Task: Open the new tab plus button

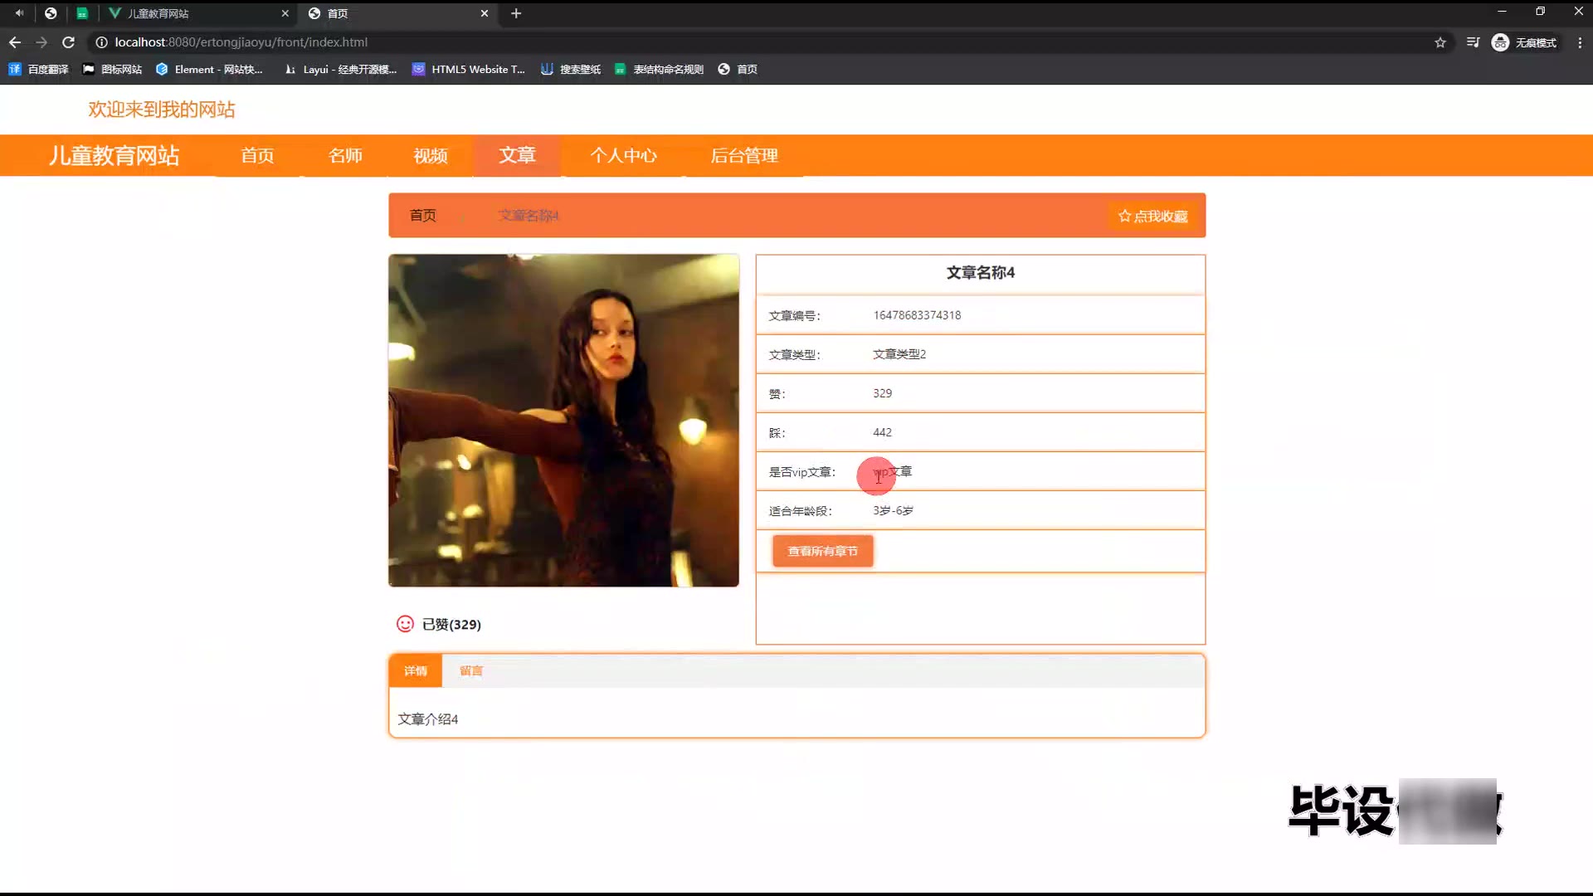Action: click(516, 13)
